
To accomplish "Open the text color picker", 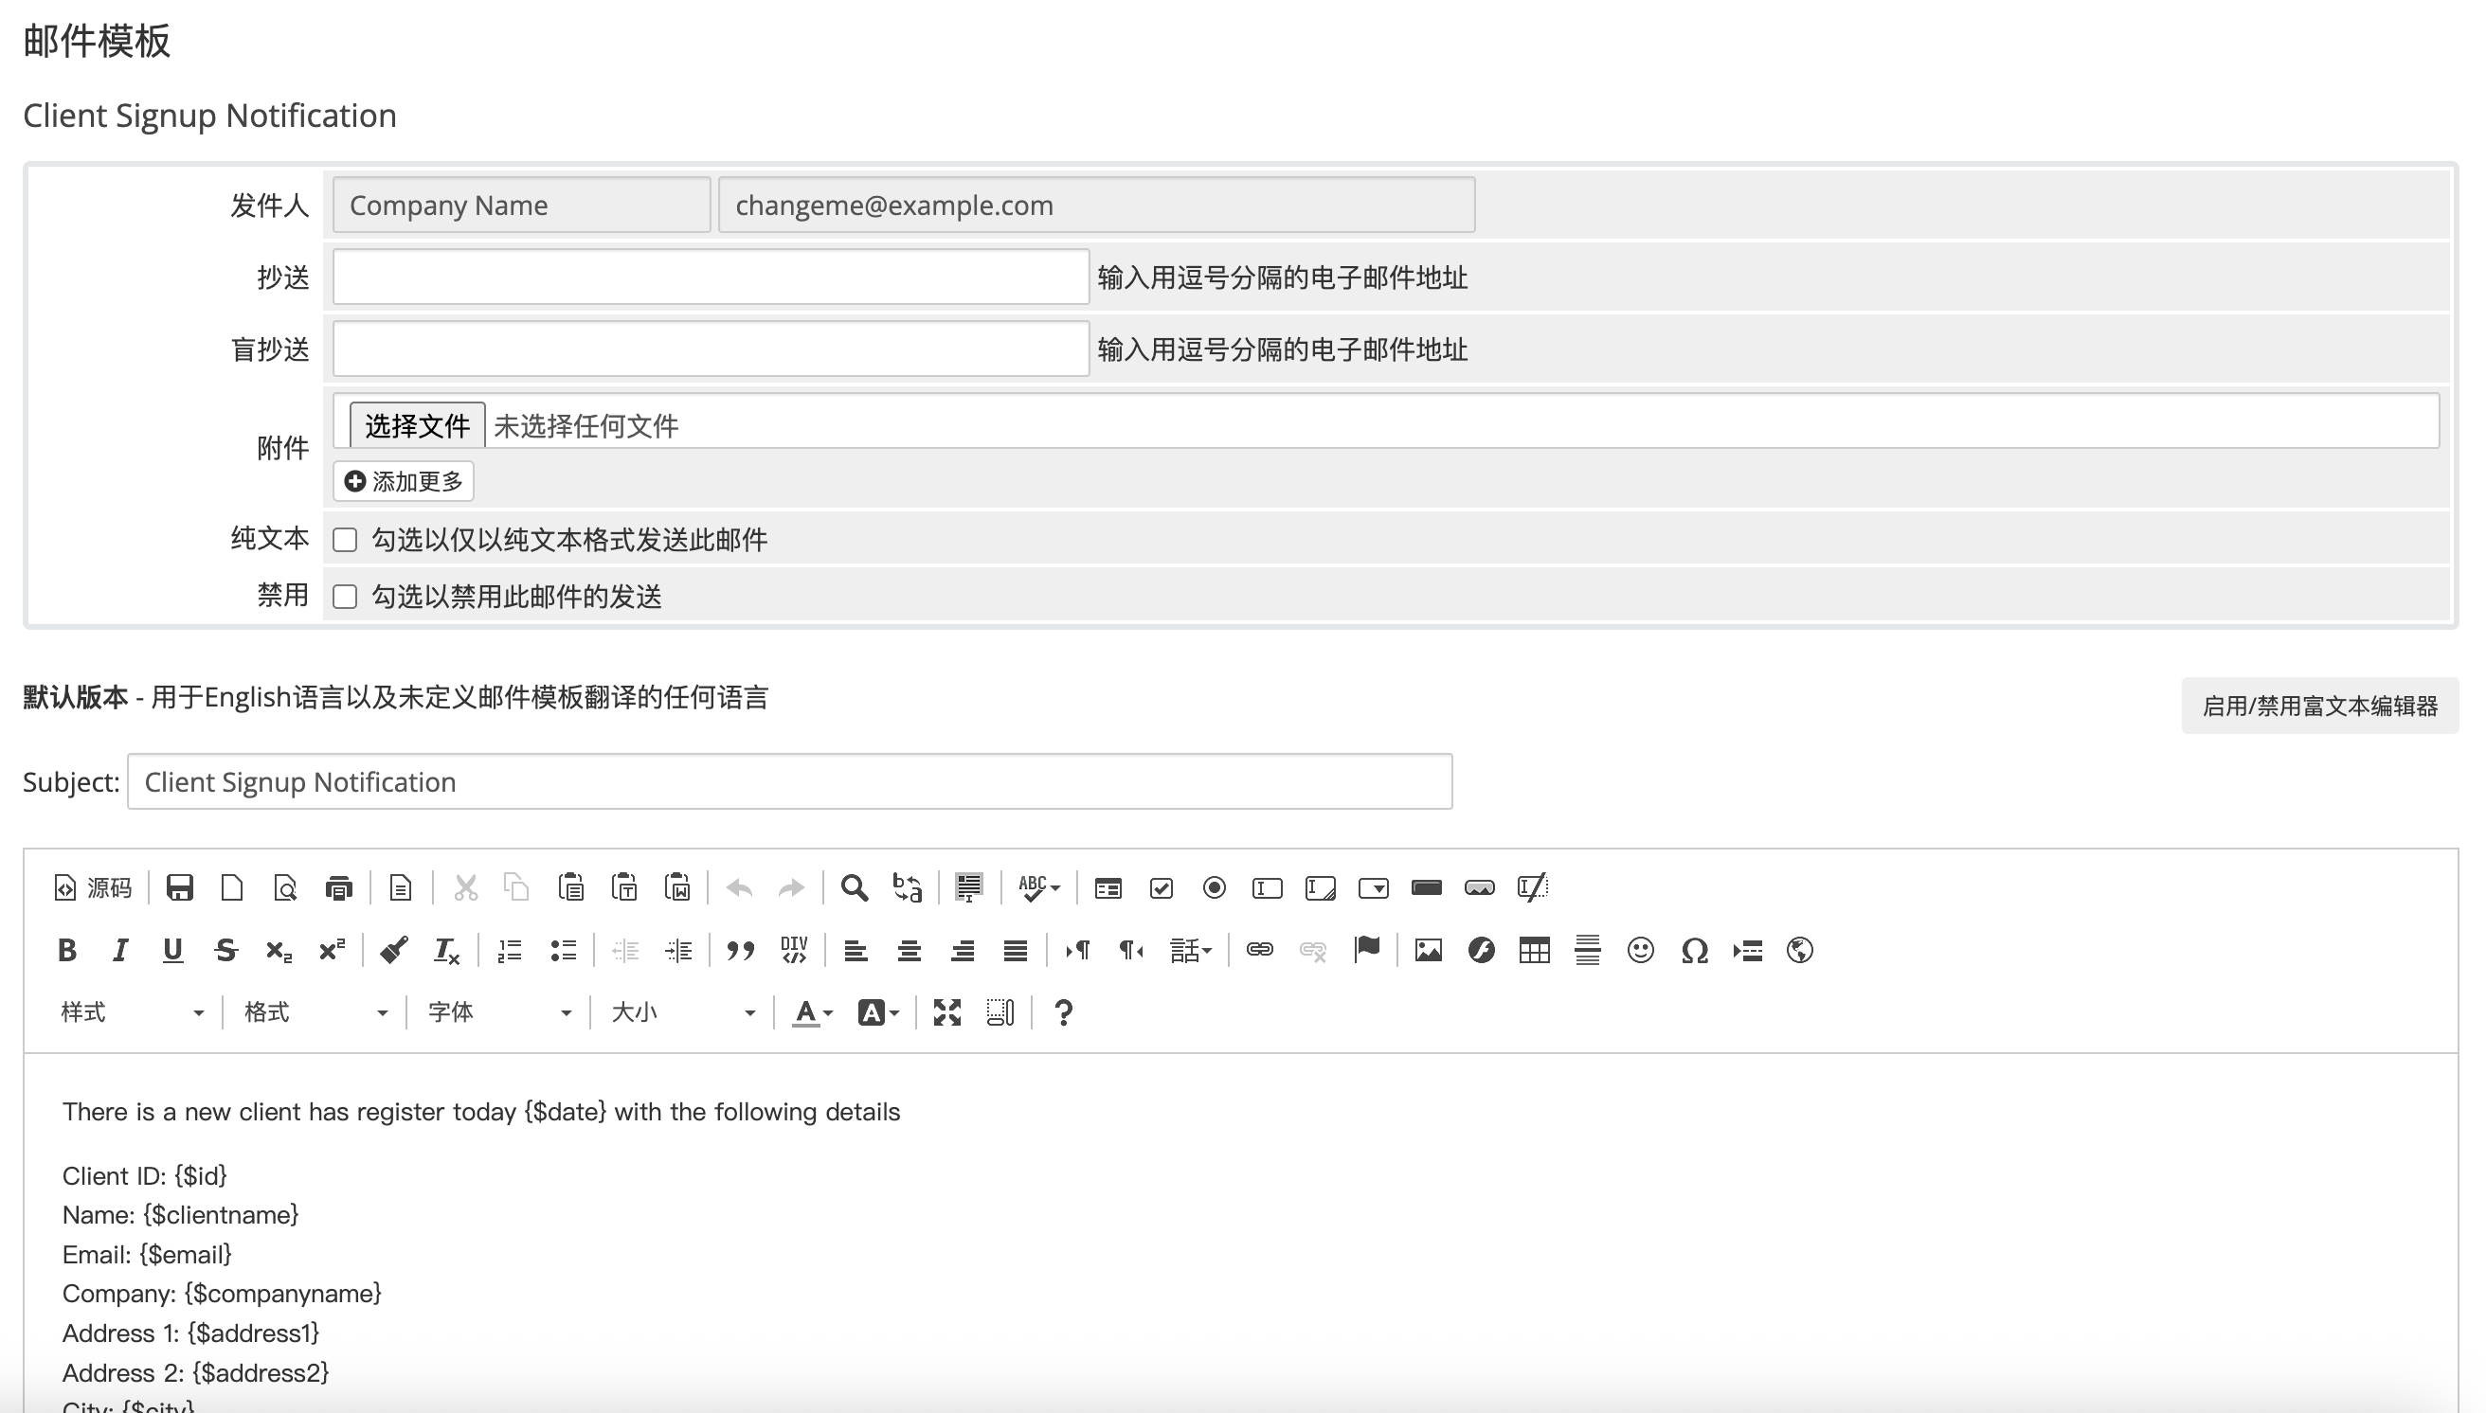I will [812, 1013].
